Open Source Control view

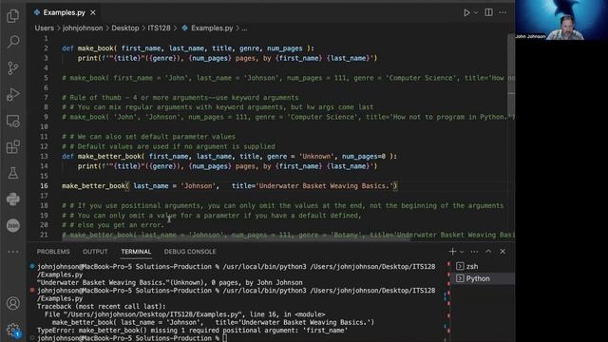(12, 68)
